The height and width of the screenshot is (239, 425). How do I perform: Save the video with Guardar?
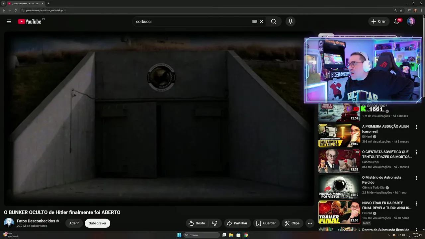pos(266,223)
